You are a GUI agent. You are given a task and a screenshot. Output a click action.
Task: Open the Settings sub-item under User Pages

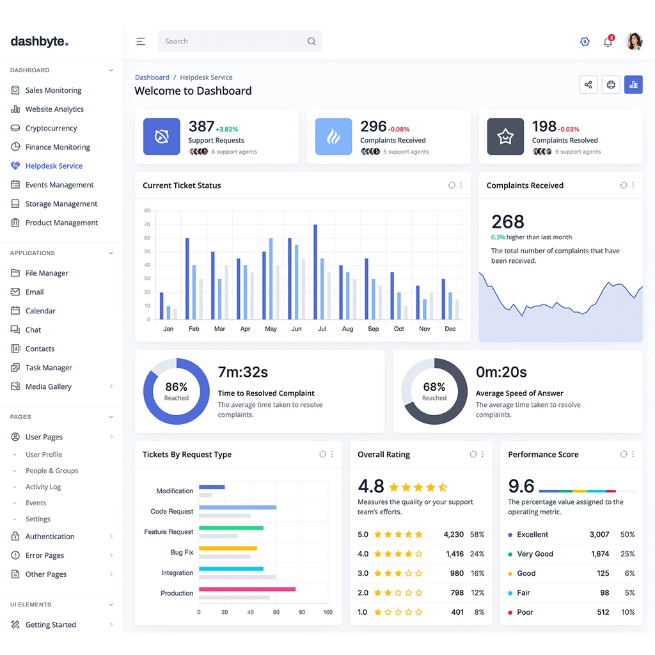click(x=38, y=519)
